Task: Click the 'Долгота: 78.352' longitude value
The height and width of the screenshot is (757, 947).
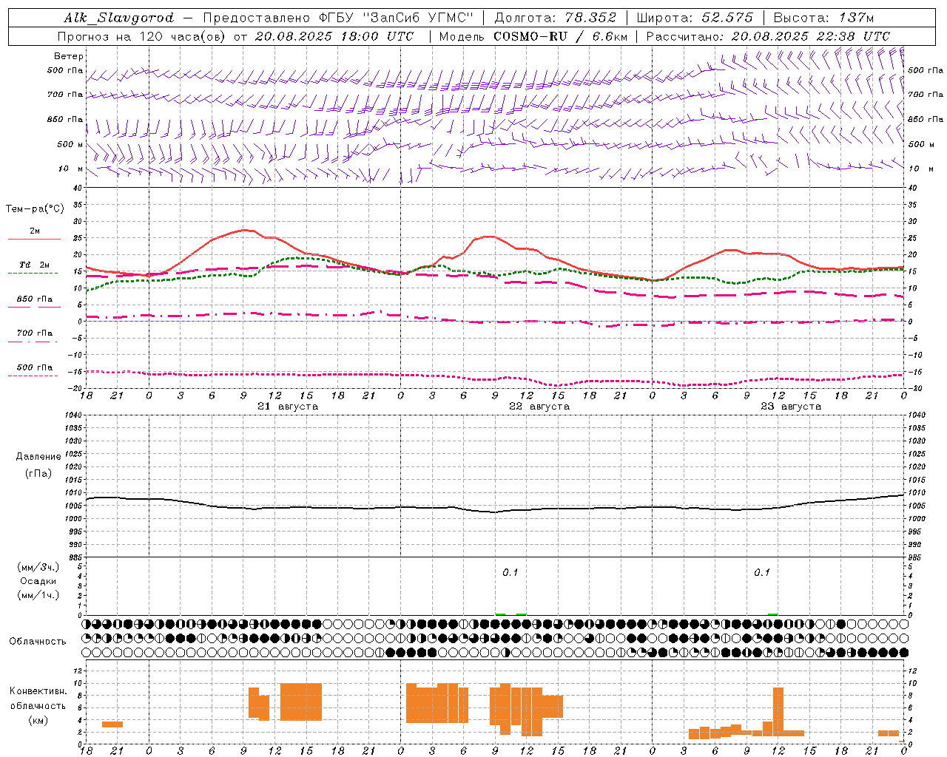Action: [x=555, y=18]
